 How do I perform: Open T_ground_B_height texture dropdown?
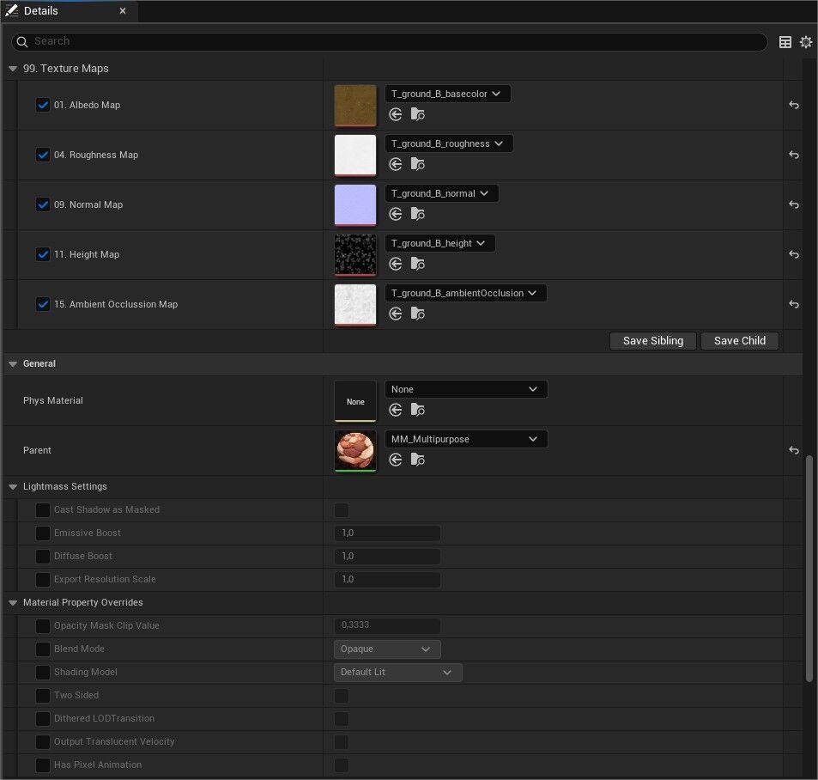pos(439,243)
